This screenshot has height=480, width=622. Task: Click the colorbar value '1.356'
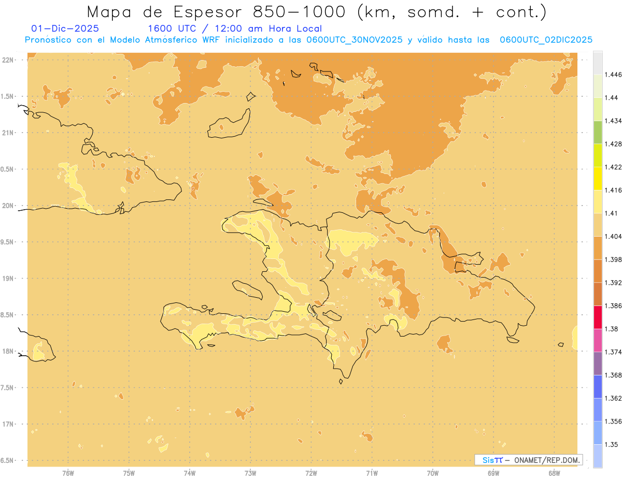(x=613, y=421)
